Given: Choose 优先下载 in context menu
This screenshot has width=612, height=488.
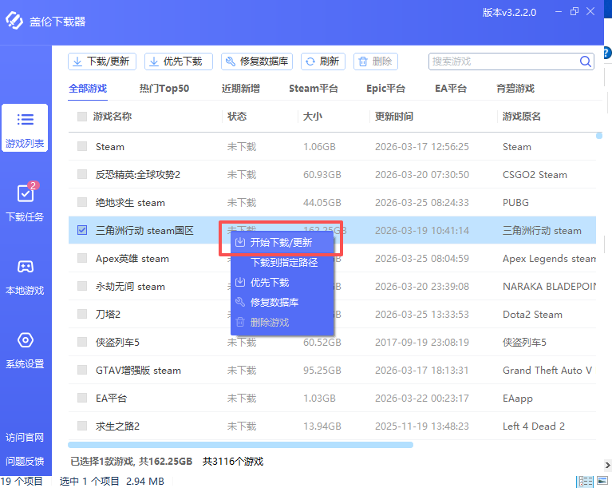Looking at the screenshot, I should tap(282, 283).
